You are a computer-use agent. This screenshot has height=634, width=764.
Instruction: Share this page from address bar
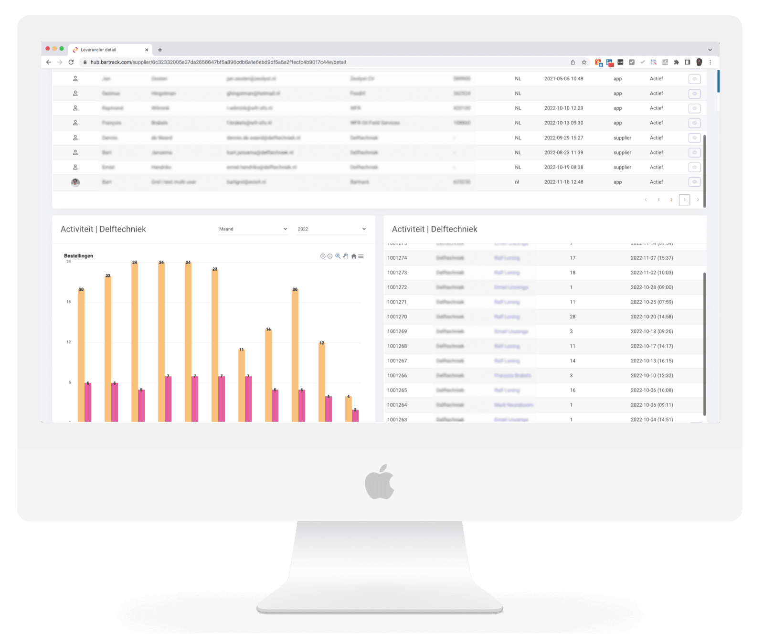(573, 62)
